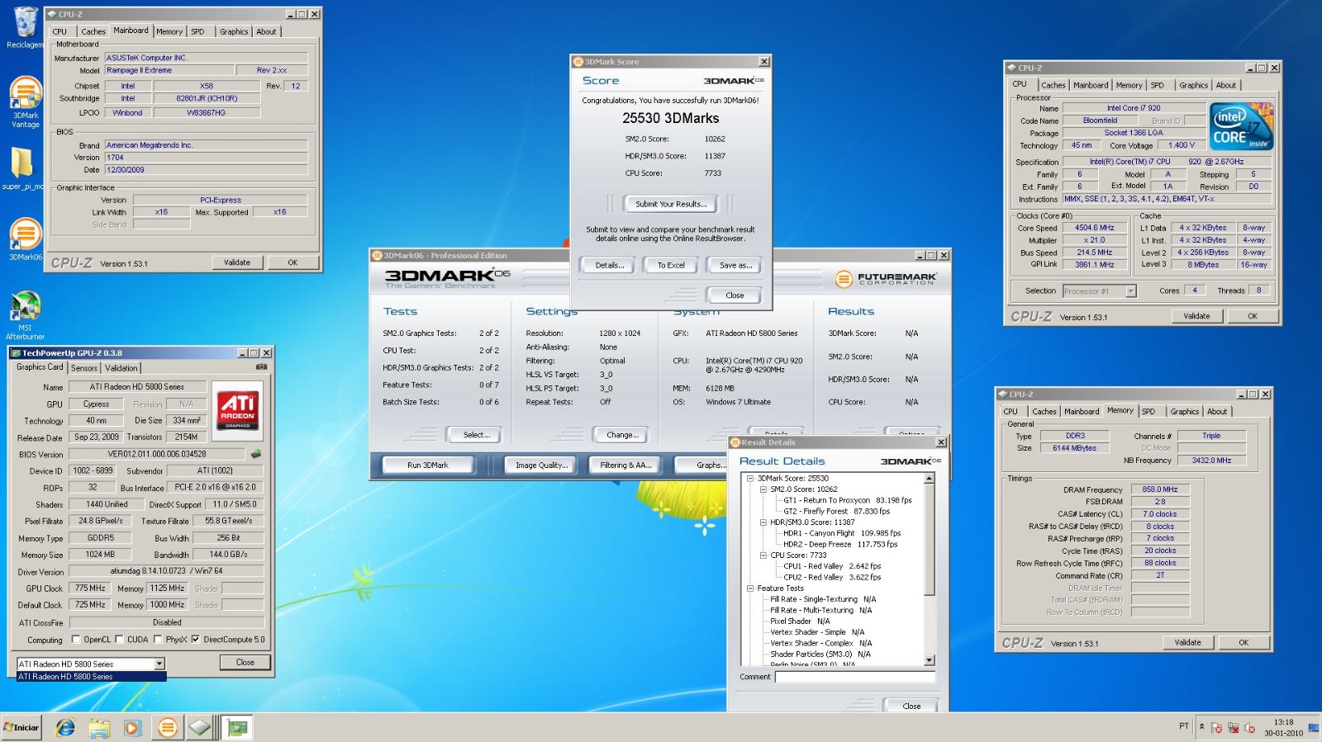1322x742 pixels.
Task: Open SPD tab in Mainboard CPU-Z window
Action: (197, 31)
